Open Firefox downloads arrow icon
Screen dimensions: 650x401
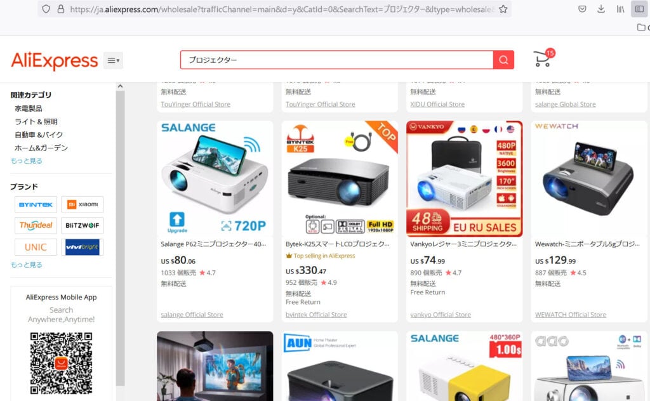pyautogui.click(x=601, y=9)
